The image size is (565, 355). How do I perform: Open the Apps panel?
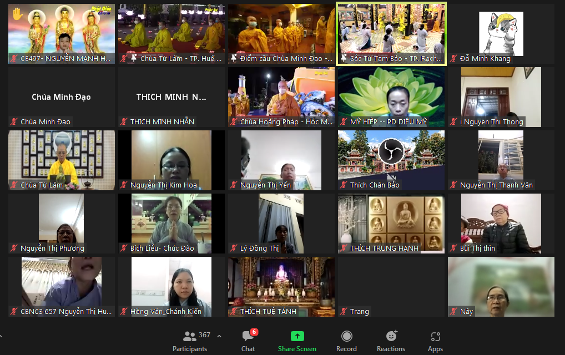pyautogui.click(x=435, y=341)
